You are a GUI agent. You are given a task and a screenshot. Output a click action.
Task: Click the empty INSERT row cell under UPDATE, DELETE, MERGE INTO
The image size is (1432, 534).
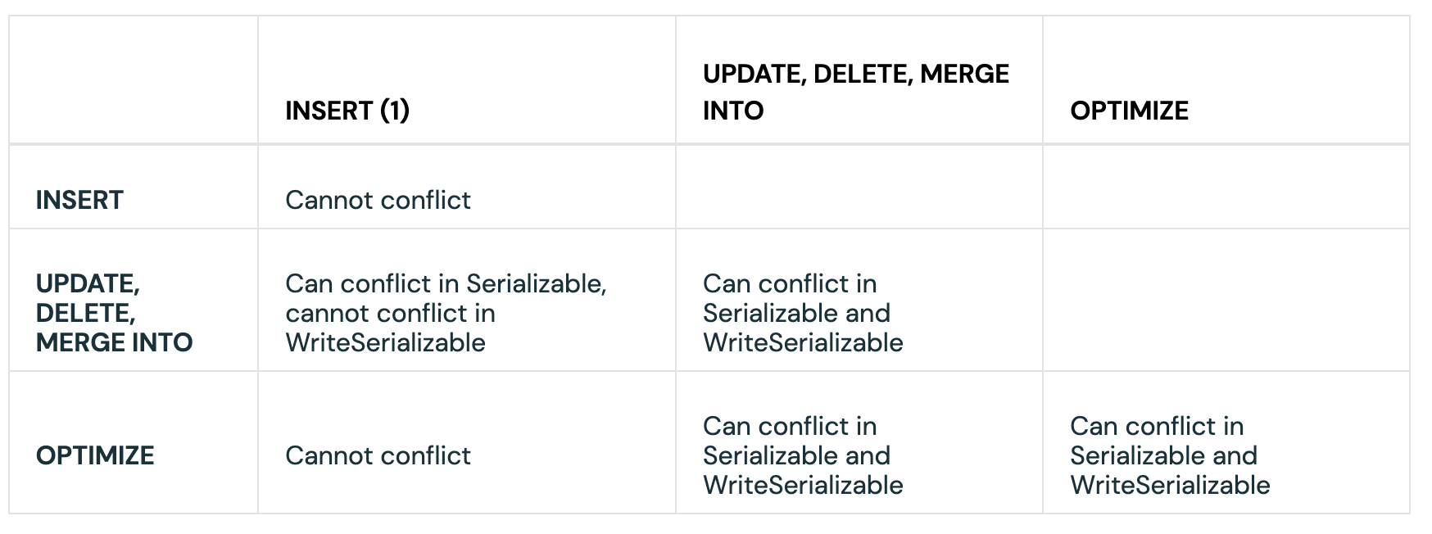tap(859, 188)
